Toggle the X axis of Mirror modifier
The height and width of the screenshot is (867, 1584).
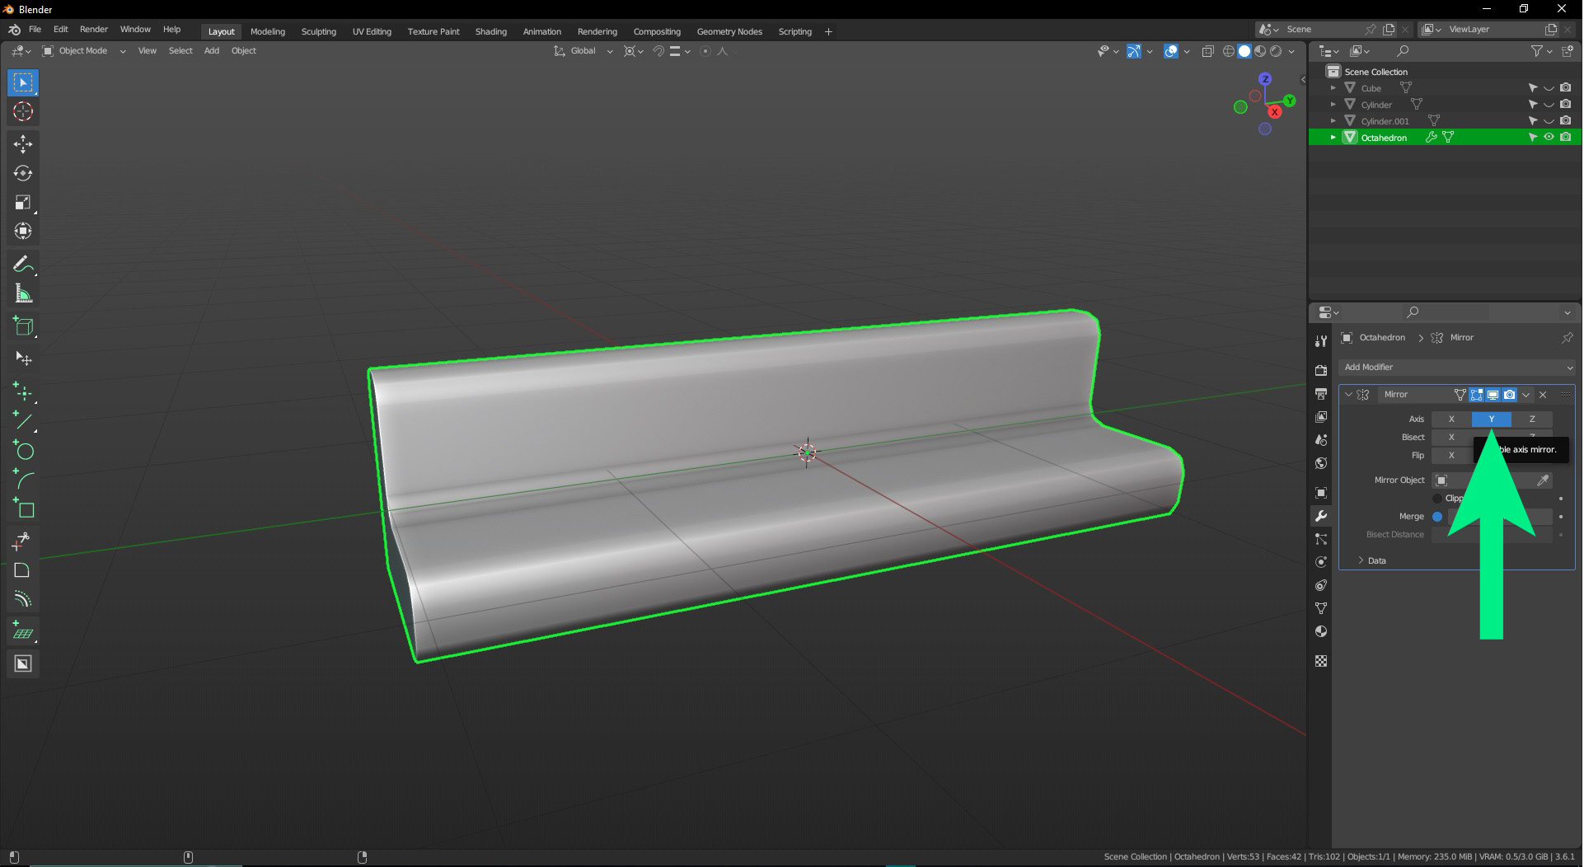pyautogui.click(x=1451, y=419)
